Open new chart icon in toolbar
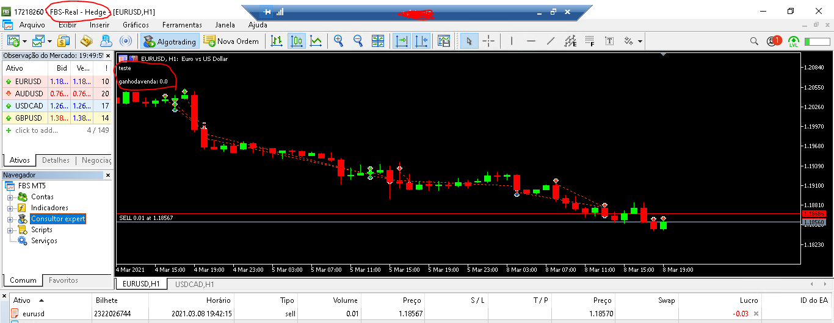834x323 pixels. (13, 41)
